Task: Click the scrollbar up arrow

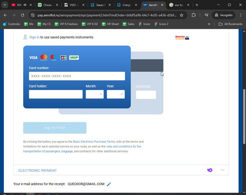Action: click(x=244, y=31)
